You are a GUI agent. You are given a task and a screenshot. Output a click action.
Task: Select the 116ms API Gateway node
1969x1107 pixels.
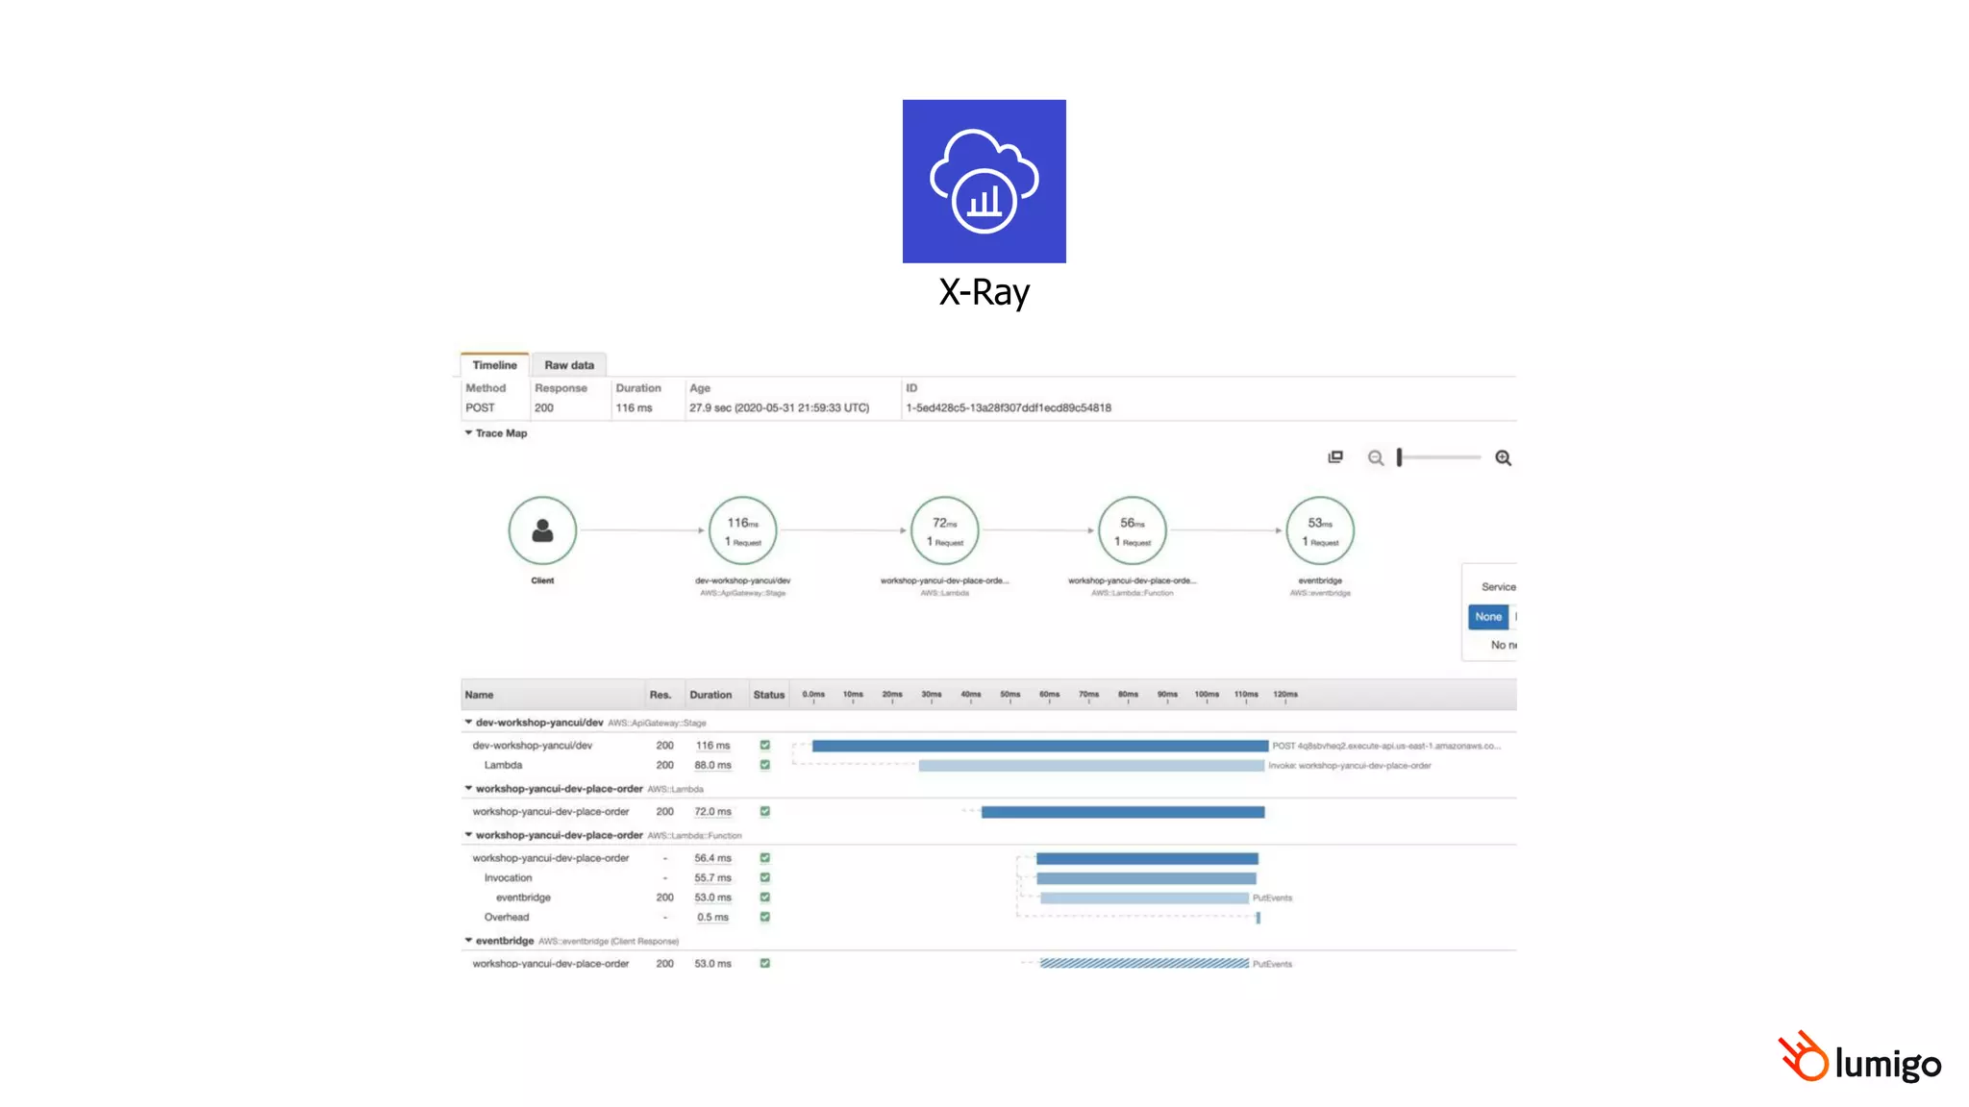(x=742, y=530)
